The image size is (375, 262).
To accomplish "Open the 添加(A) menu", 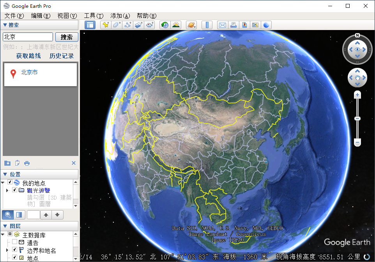I will point(120,16).
